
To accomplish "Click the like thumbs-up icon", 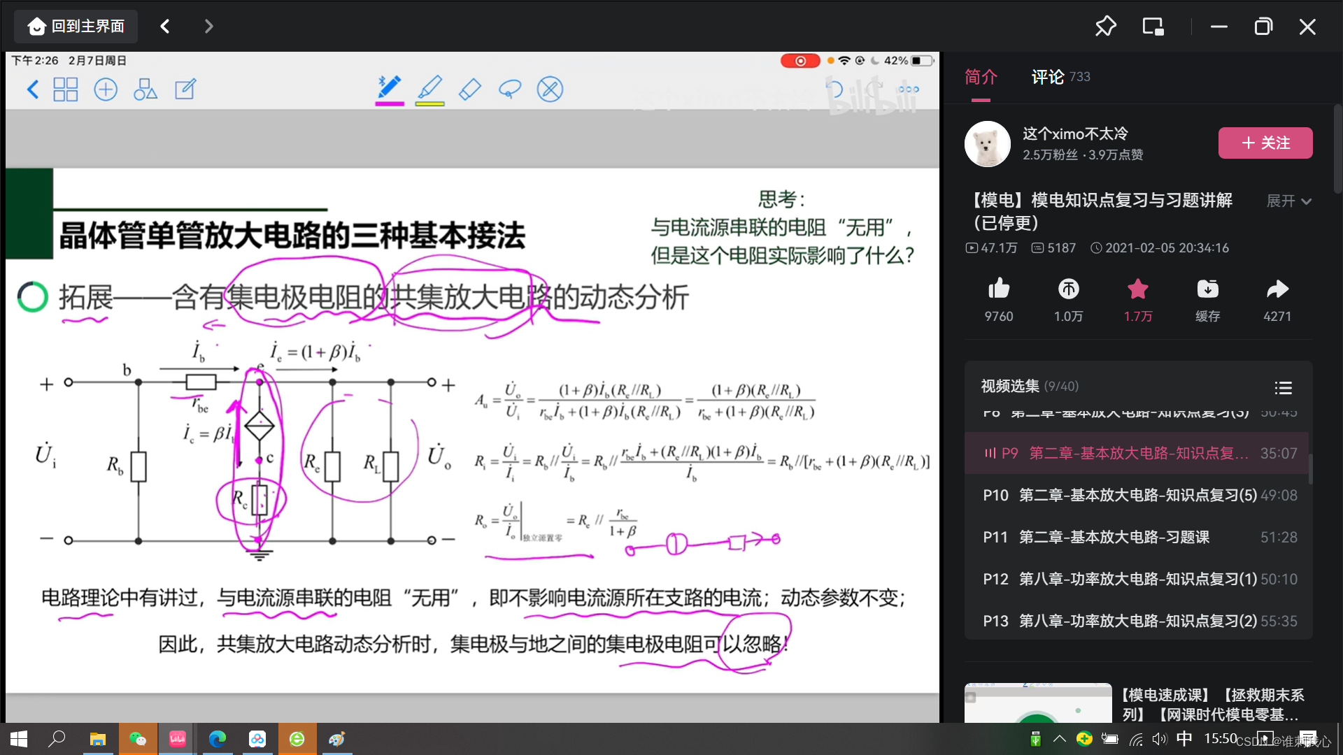I will pyautogui.click(x=999, y=289).
